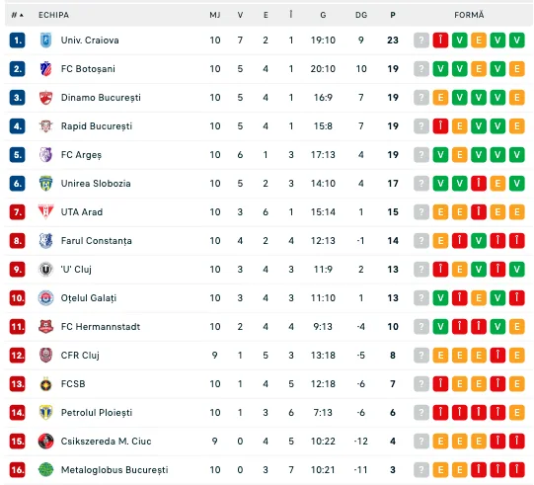Click Univ. Craiova's upcoming match '?' badge
The height and width of the screenshot is (485, 534).
(421, 40)
